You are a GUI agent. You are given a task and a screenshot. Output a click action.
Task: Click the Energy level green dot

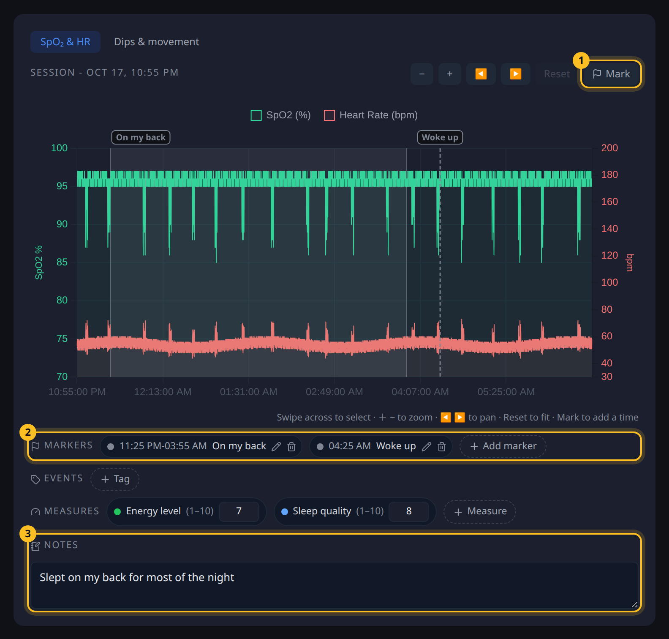117,512
